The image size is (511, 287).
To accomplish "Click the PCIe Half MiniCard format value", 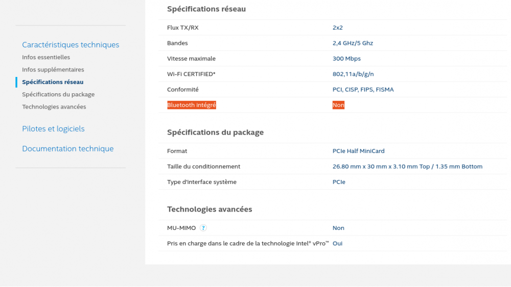I will click(358, 151).
